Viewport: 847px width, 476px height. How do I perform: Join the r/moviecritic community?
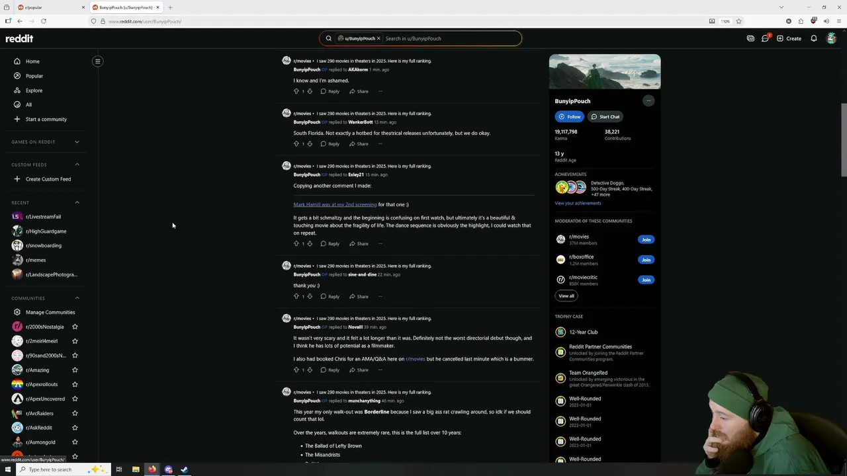(x=646, y=280)
